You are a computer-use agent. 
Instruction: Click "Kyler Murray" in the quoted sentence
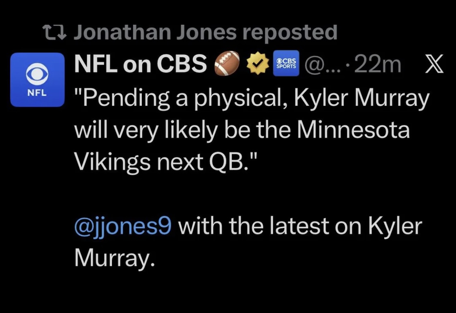(361, 98)
